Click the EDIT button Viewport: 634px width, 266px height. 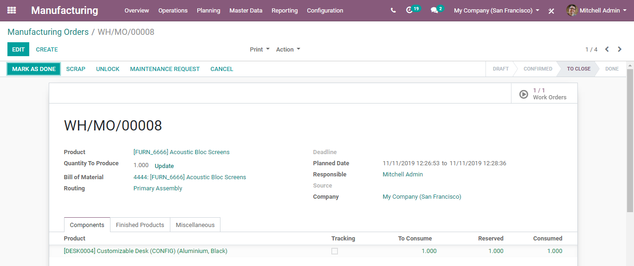click(18, 49)
